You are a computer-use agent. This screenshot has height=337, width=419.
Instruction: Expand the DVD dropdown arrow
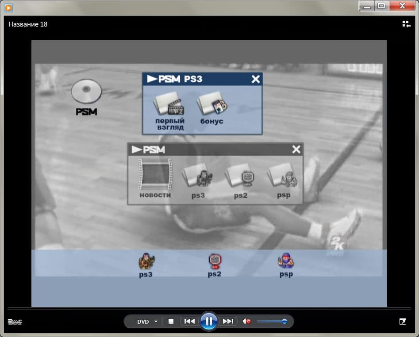click(156, 322)
